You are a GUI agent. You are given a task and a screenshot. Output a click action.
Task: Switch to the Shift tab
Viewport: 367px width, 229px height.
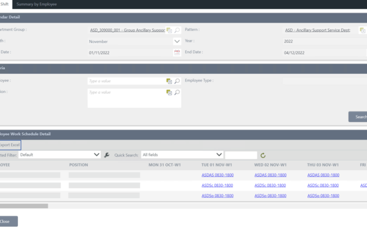(5, 4)
